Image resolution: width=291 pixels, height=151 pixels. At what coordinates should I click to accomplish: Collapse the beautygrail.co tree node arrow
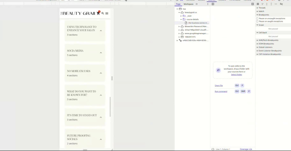179,12
